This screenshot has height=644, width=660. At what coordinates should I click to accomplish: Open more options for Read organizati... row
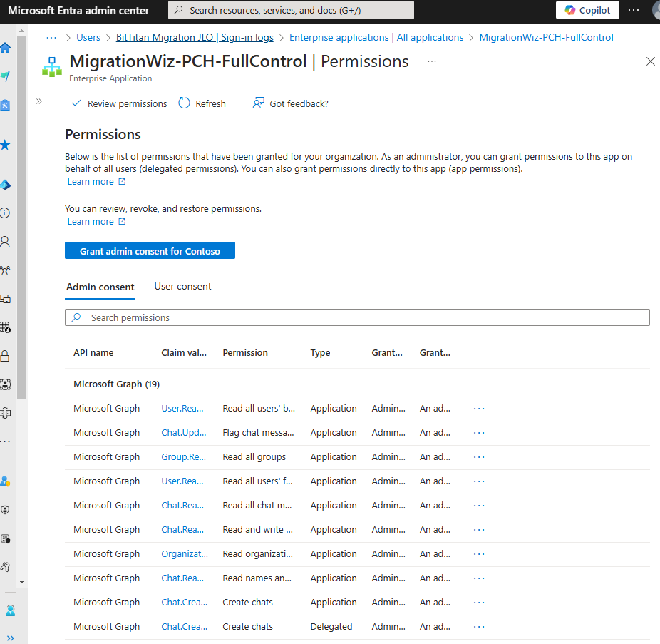479,554
